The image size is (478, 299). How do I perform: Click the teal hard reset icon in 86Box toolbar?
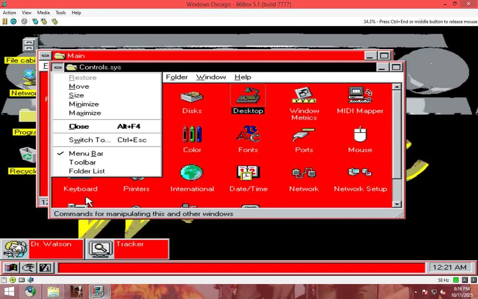pos(13,21)
